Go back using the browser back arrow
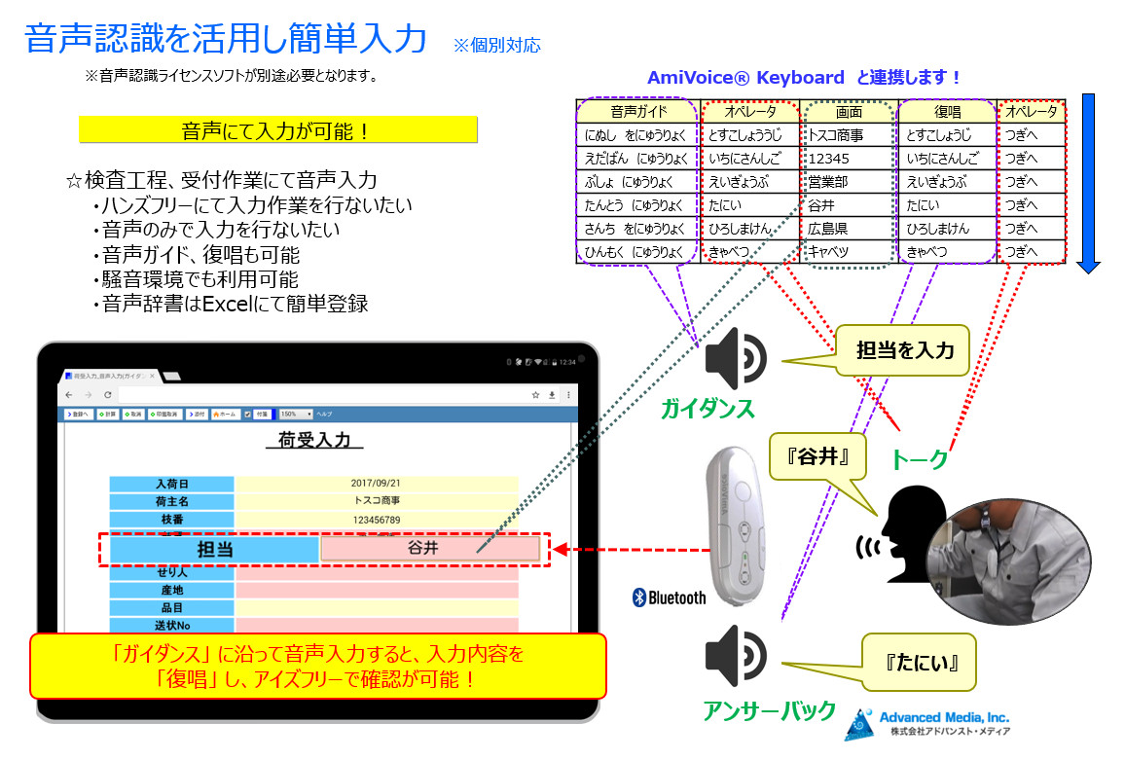 (69, 395)
